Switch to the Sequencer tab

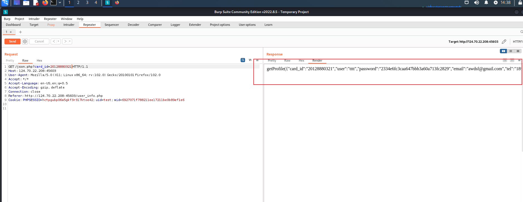coord(112,25)
